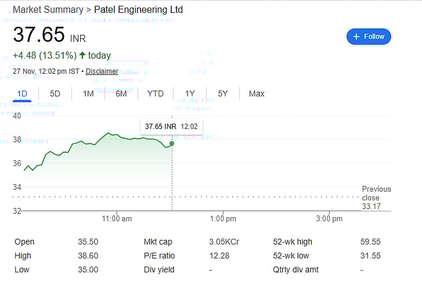The image size is (422, 284).
Task: Click the green price point marker
Action: click(x=172, y=143)
